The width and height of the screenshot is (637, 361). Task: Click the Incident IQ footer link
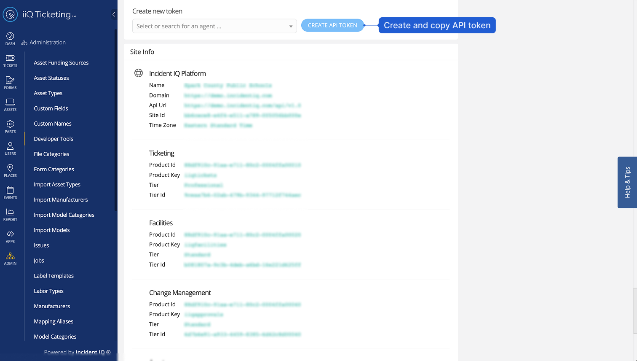[93, 352]
